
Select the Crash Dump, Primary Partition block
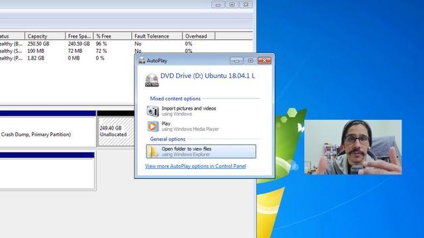tap(48, 132)
